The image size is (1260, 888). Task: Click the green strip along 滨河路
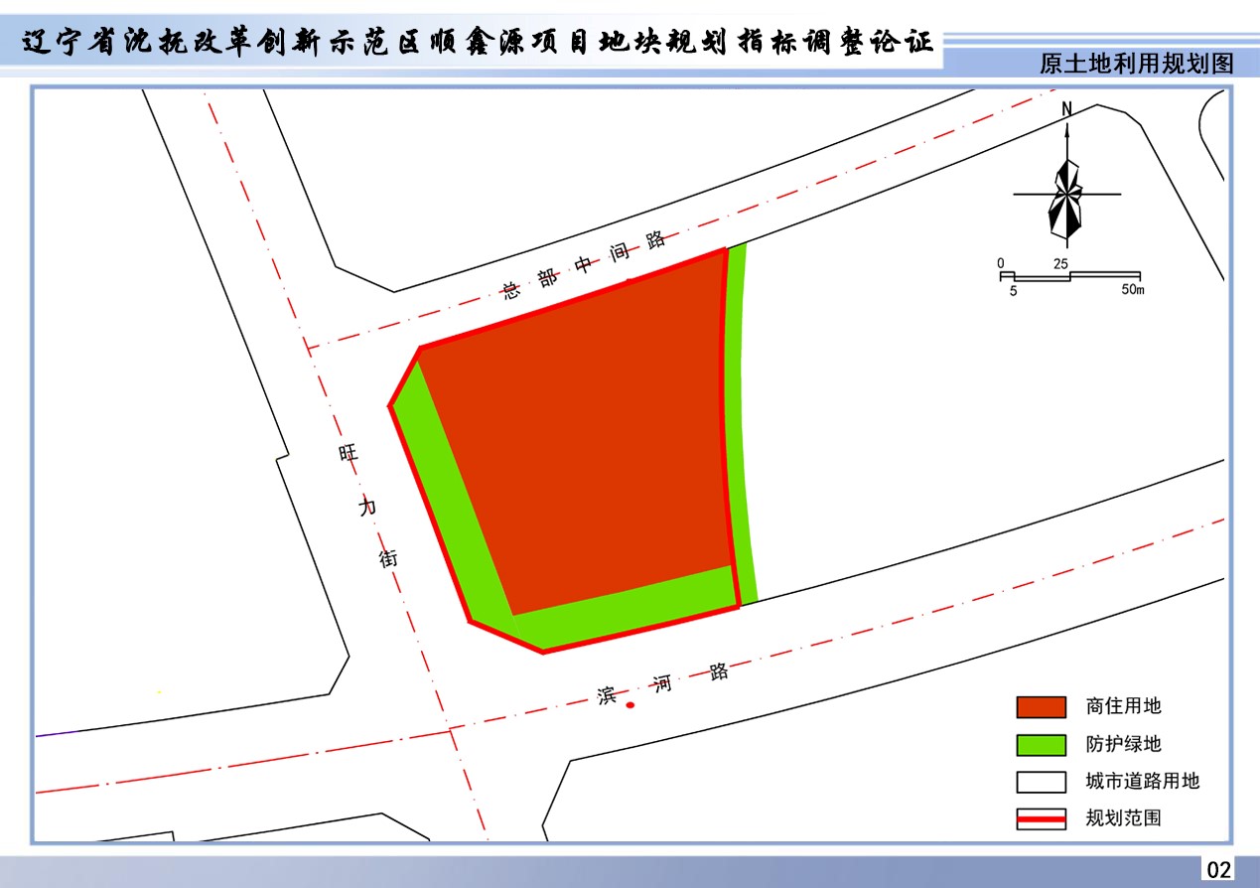point(626,610)
